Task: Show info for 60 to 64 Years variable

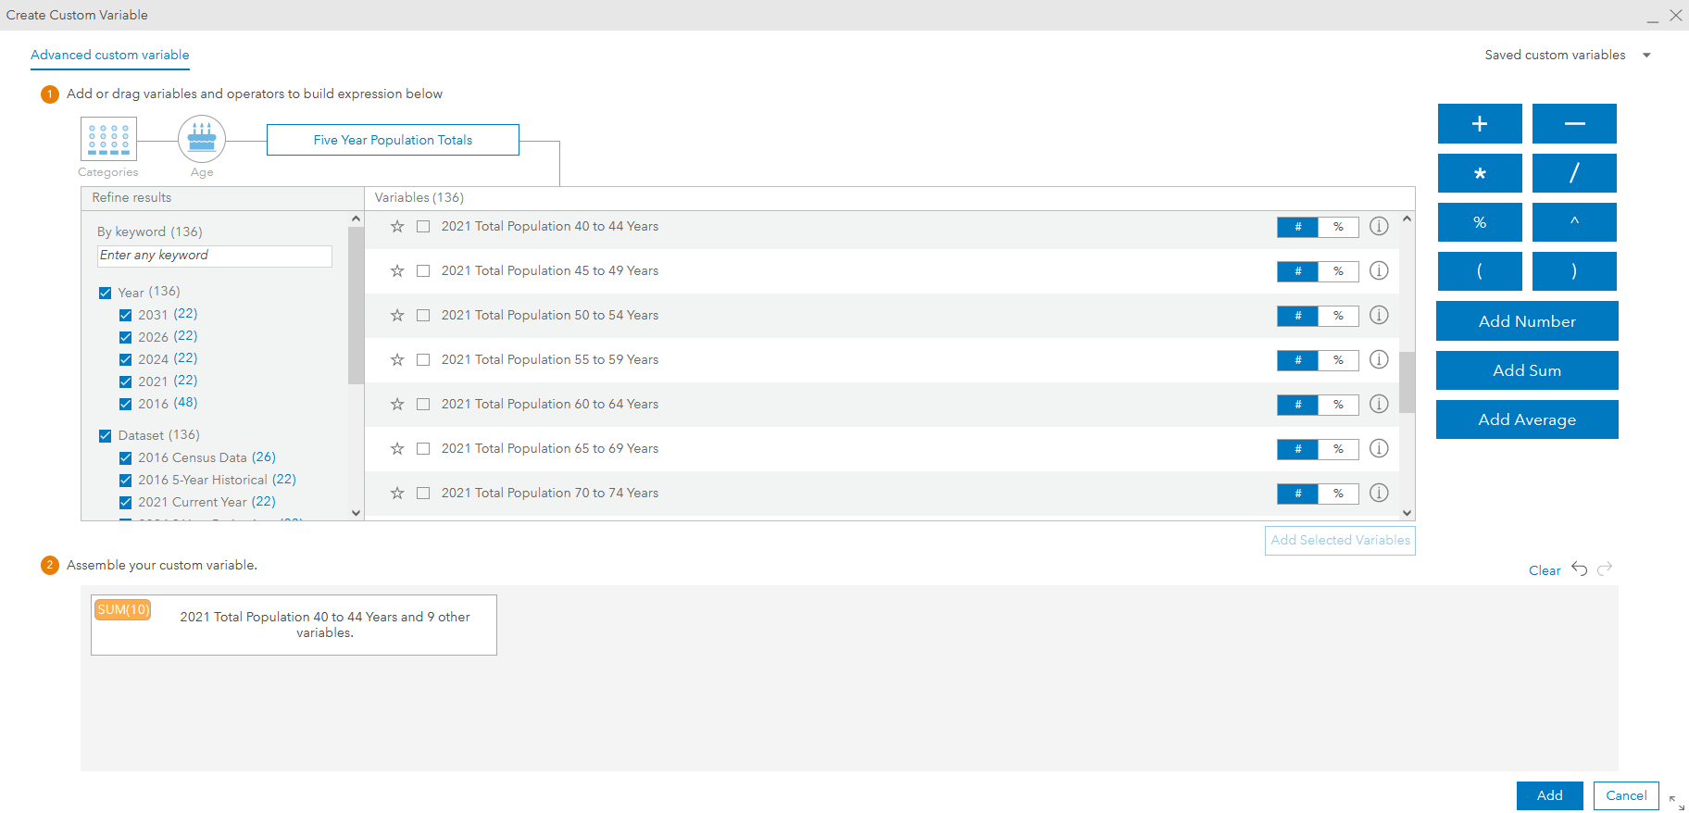Action: [1379, 404]
